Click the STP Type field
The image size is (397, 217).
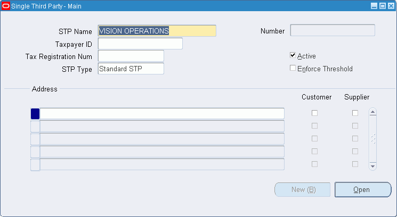tap(131, 69)
